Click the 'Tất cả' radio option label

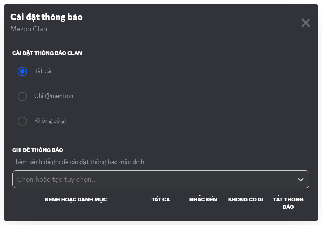[42, 71]
